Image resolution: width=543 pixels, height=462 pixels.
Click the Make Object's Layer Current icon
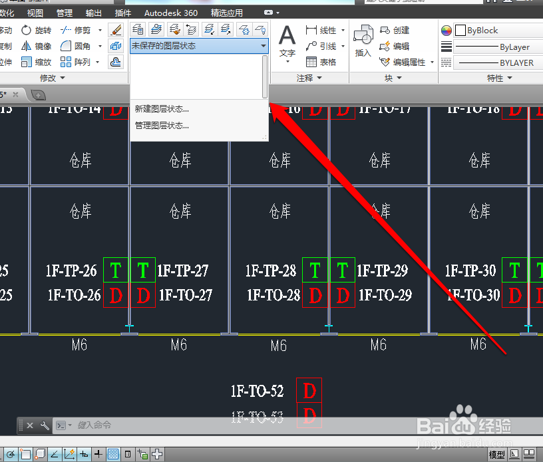(156, 29)
